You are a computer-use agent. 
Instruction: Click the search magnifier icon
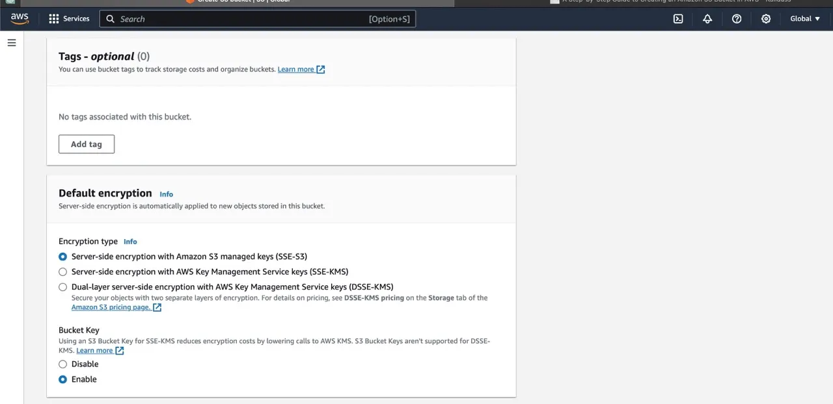(x=111, y=19)
